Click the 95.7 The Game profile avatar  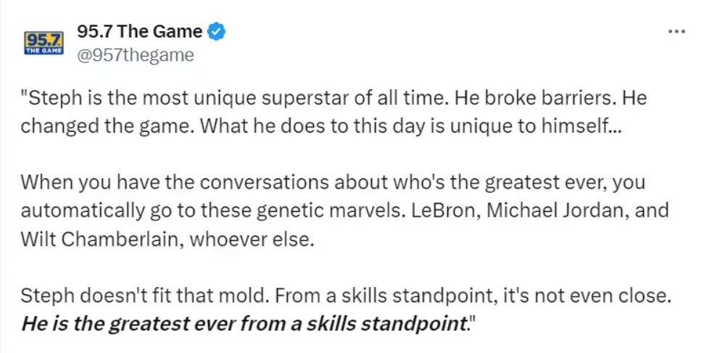(x=44, y=43)
